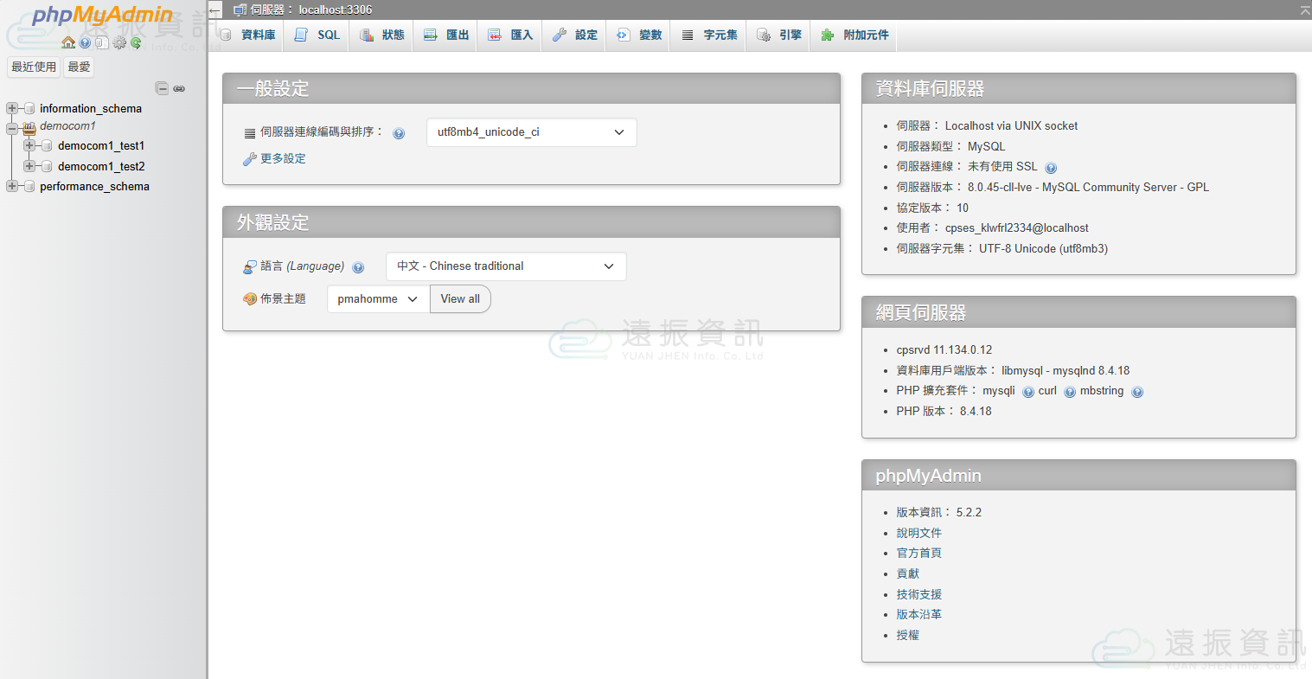Collapse the democom1 group node
The width and height of the screenshot is (1312, 679).
click(12, 128)
